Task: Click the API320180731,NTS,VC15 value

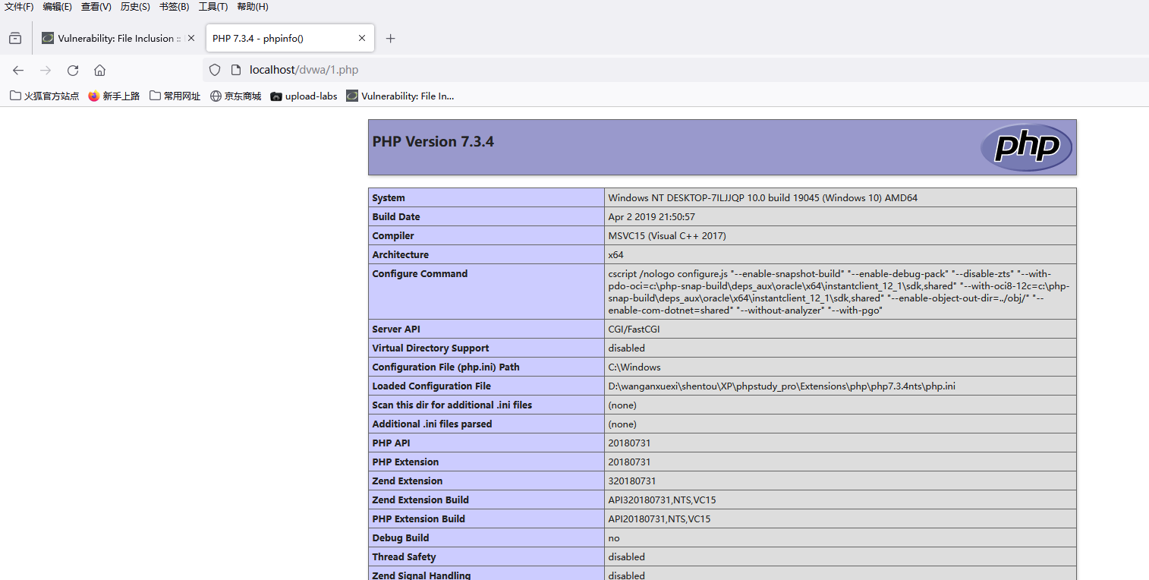Action: (x=662, y=500)
